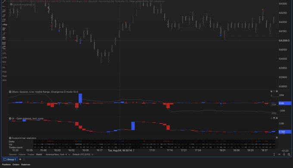This screenshot has height=168, width=293.
Task: Click the Tue, Aug 04 crosshair time label
Action: click(120, 150)
